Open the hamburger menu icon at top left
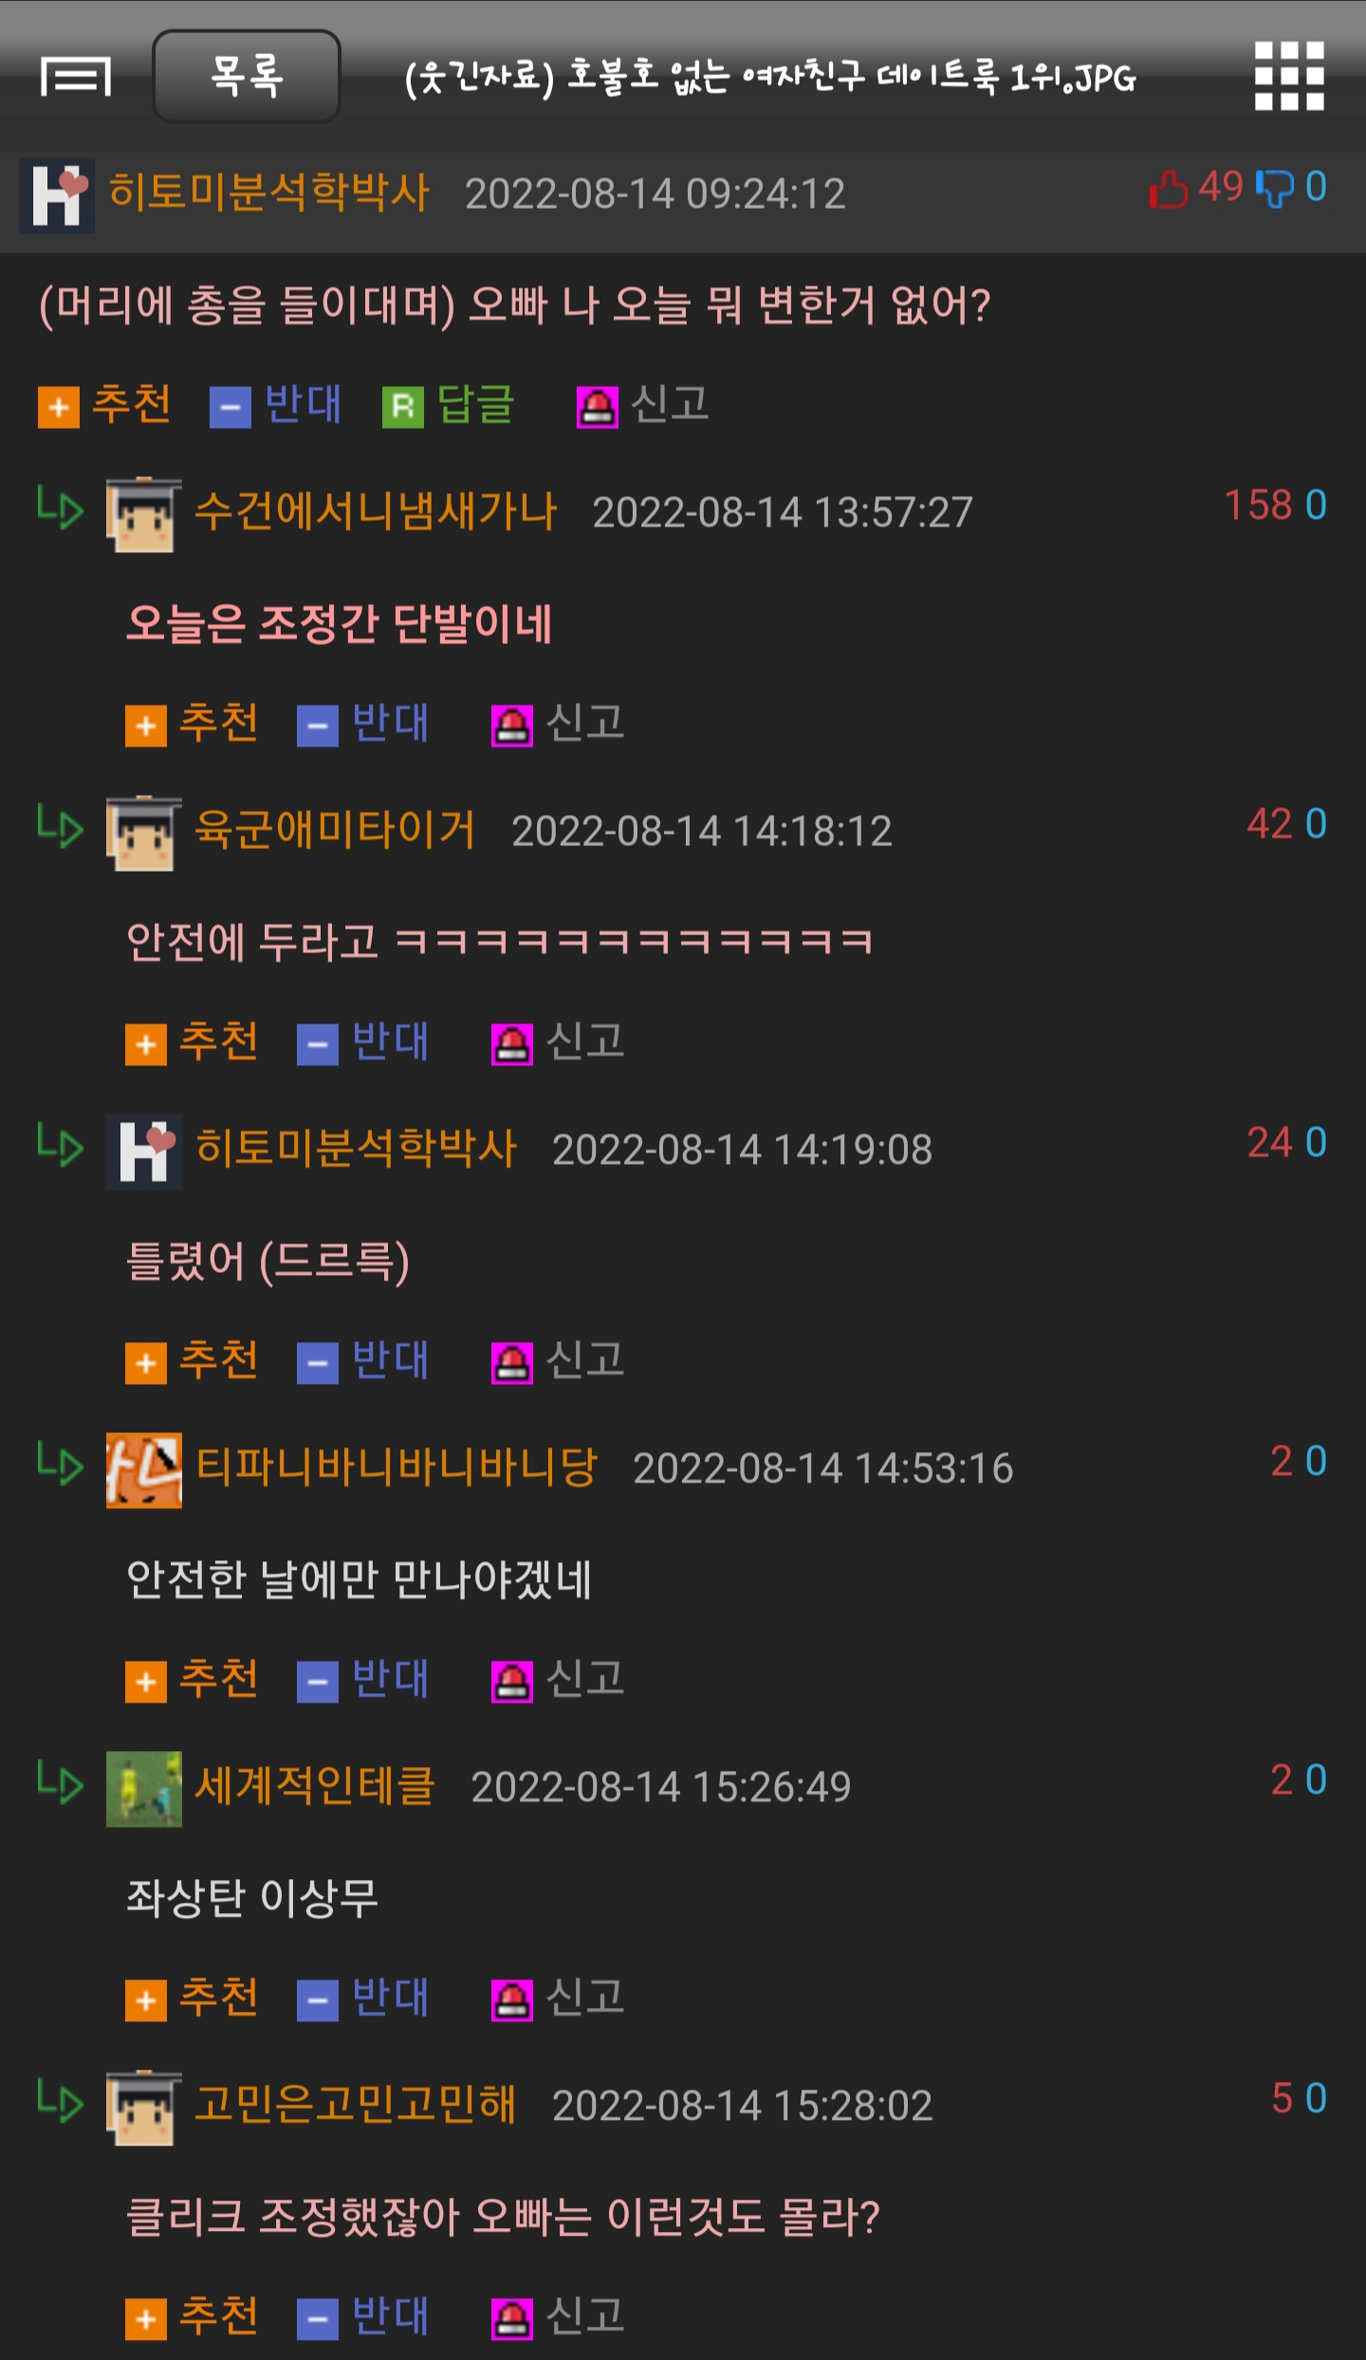The image size is (1366, 2360). click(76, 77)
